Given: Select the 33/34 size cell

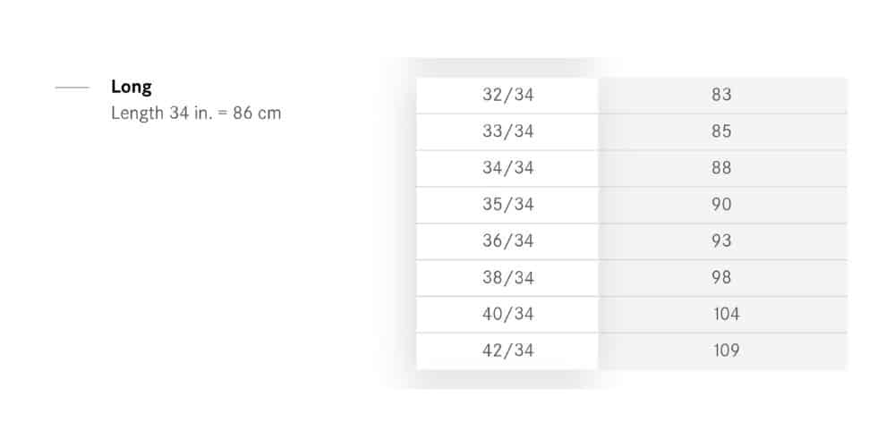Looking at the screenshot, I should point(507,131).
